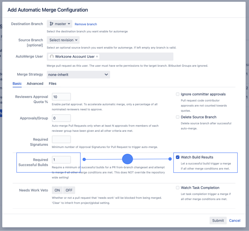
Task: Open the master destination branch dropdown
Action: pyautogui.click(x=60, y=24)
